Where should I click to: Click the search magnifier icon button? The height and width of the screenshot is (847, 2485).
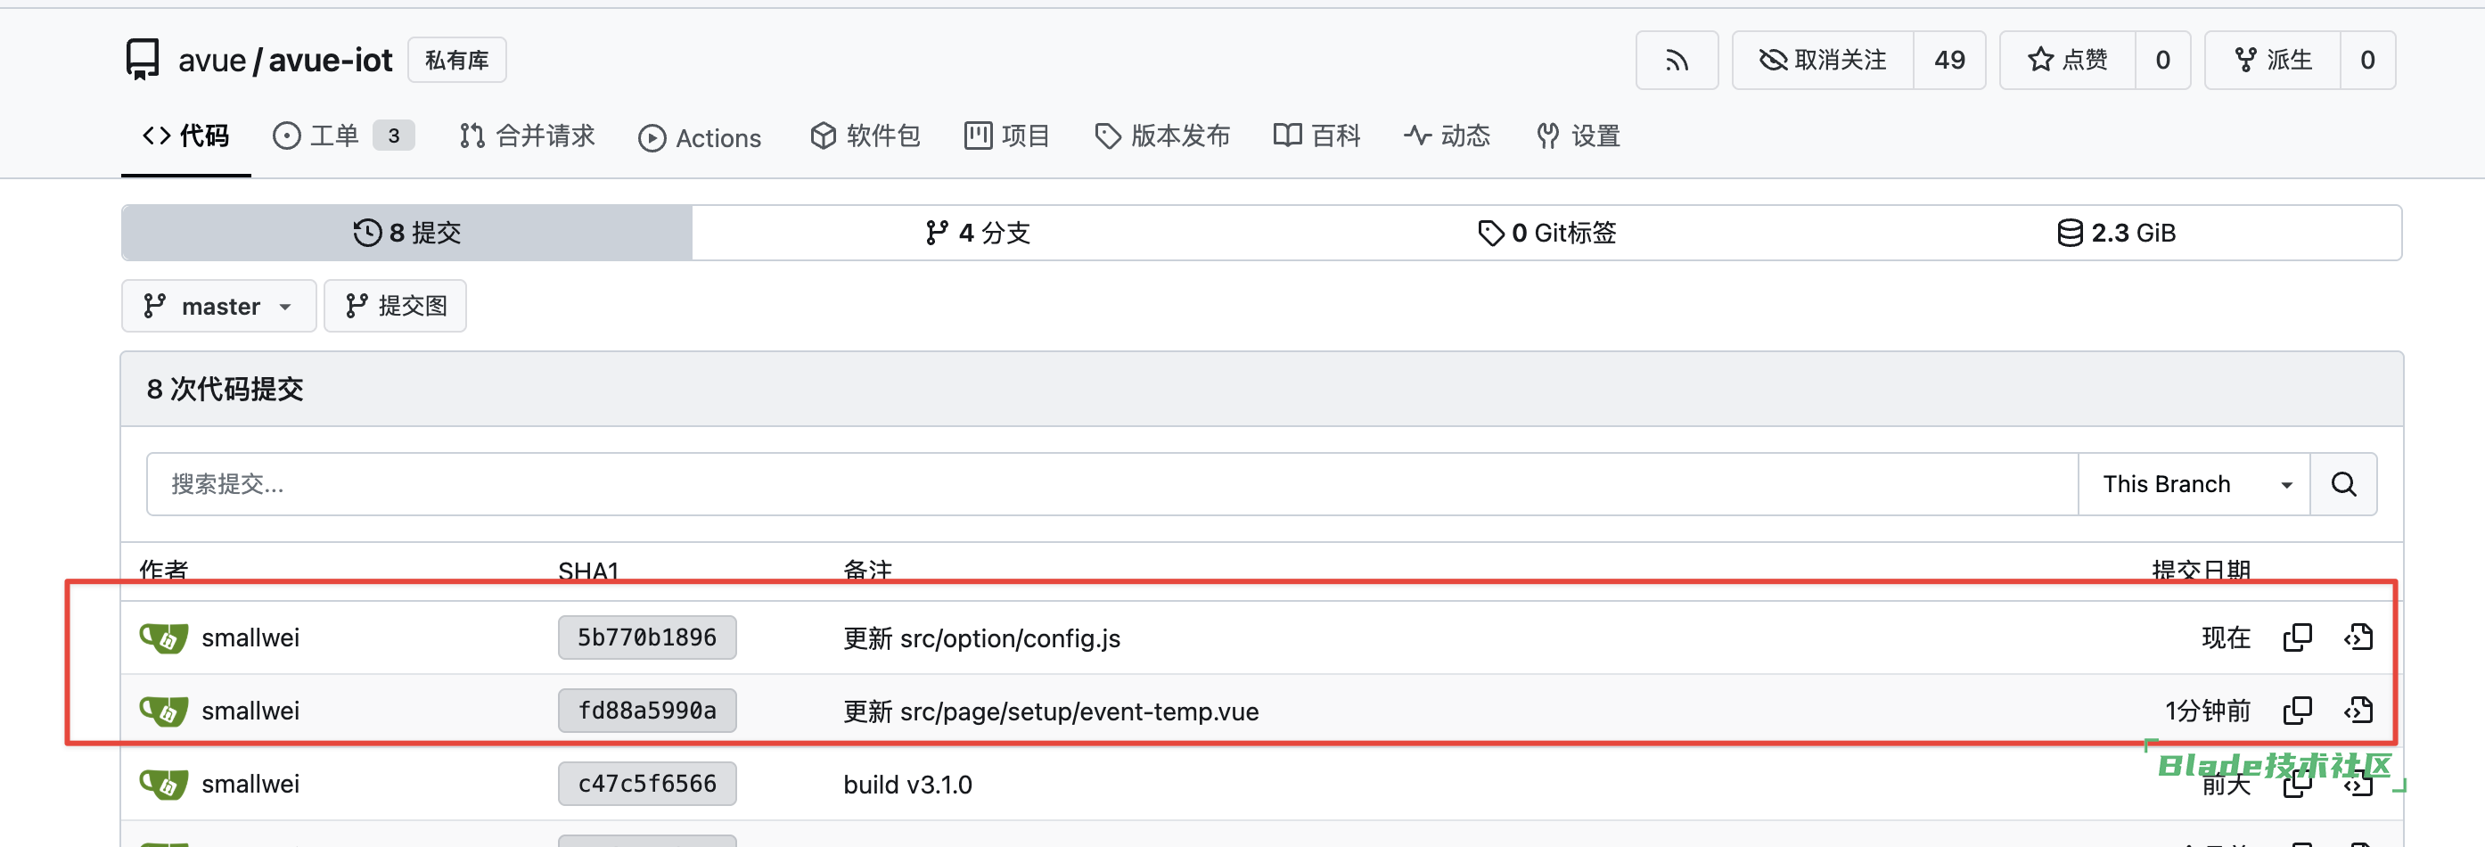point(2342,484)
